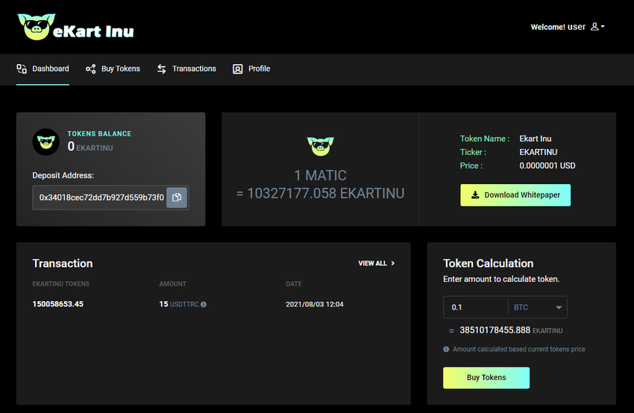Click the Profile portrait icon
The height and width of the screenshot is (413, 634).
[238, 69]
